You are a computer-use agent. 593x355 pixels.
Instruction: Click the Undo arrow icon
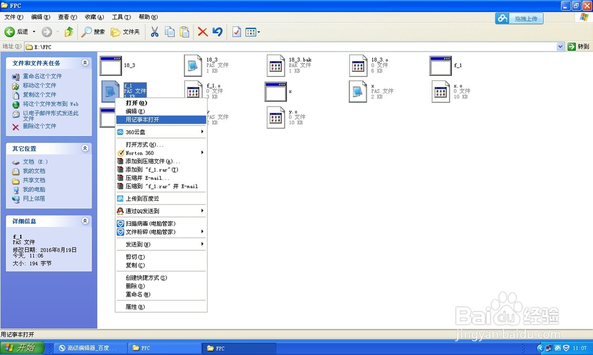218,32
